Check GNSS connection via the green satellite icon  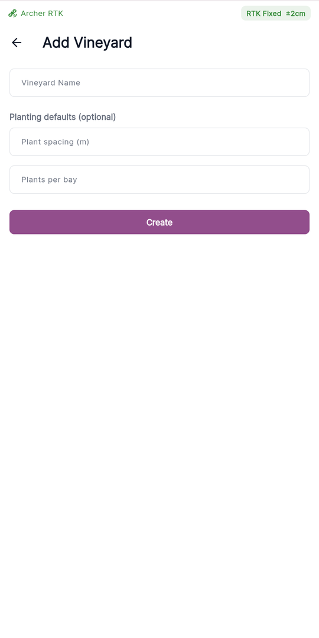(12, 14)
